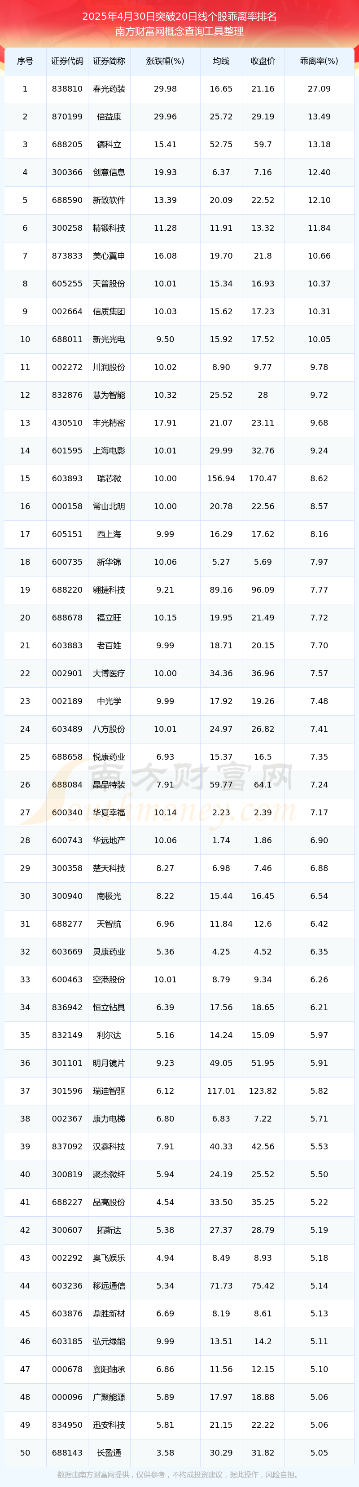Click the stock name 天普股份
Screen dimensions: 359x1487
(109, 284)
